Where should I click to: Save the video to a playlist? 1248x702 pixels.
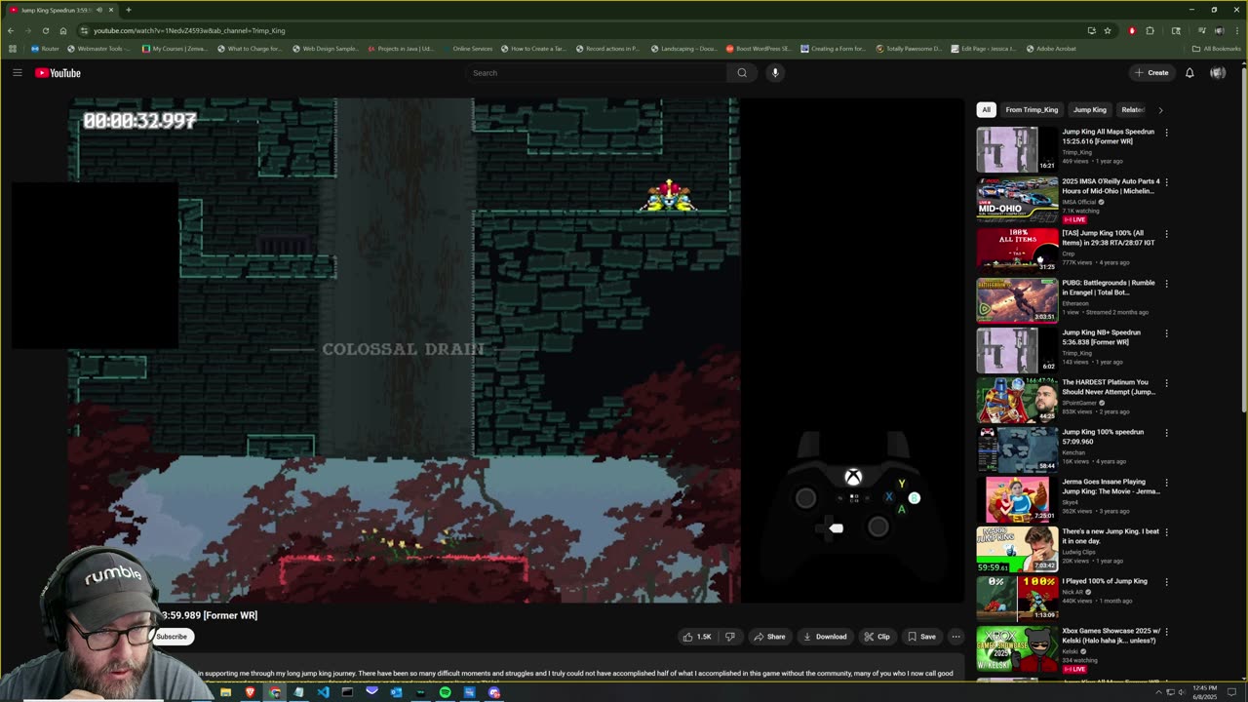point(921,637)
